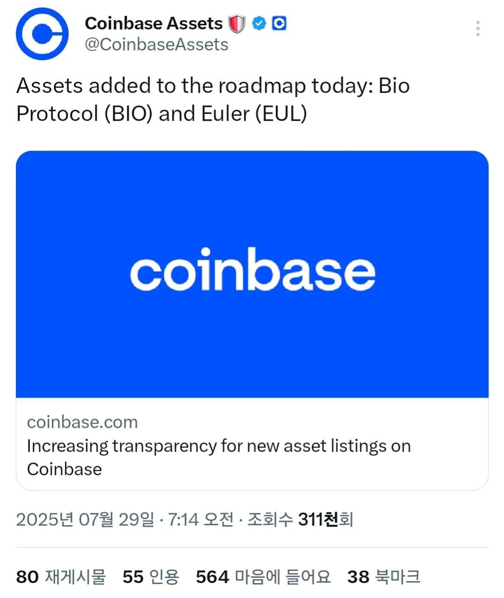
Task: Click the tweet body text about Bio Protocol
Action: click(x=213, y=100)
